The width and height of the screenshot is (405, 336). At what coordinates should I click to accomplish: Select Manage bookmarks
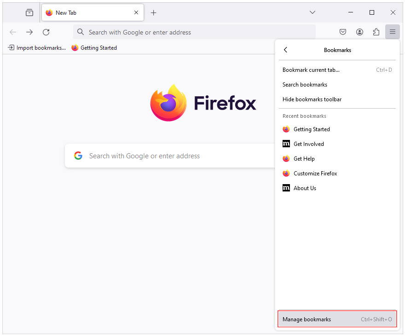point(307,319)
